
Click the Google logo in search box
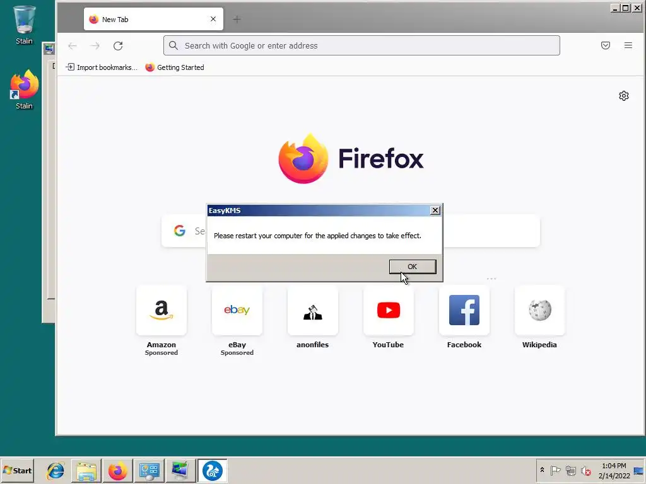point(180,231)
